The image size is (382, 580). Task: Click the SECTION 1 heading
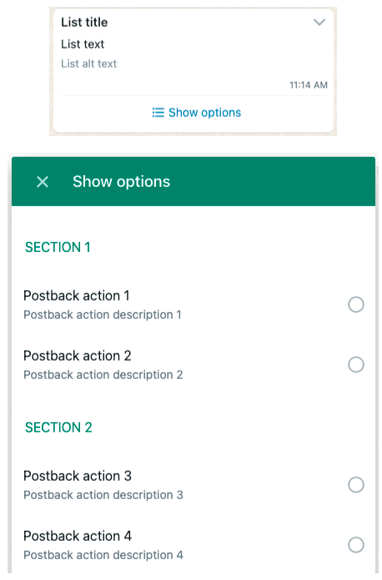point(58,247)
